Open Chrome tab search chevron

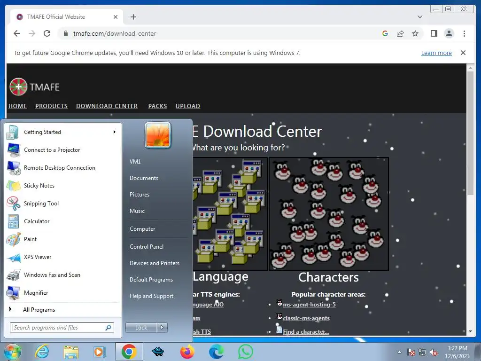(420, 17)
